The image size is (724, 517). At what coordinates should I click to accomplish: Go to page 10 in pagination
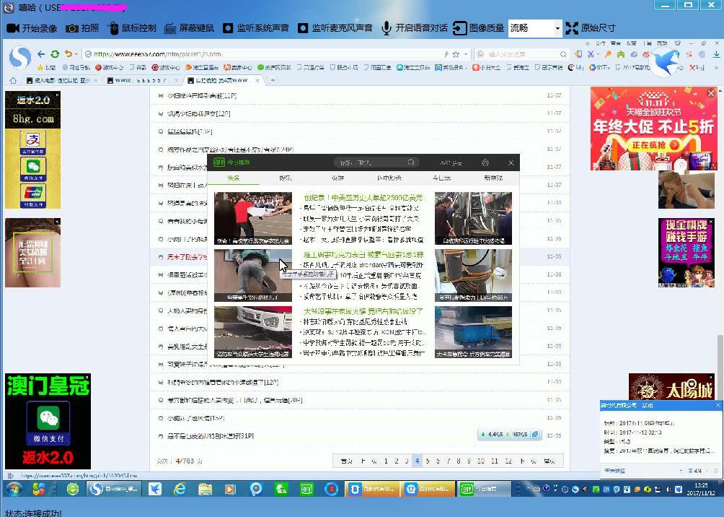tap(481, 461)
